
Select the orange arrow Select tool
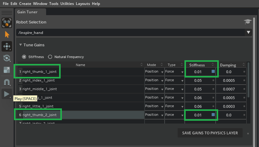tap(6, 34)
